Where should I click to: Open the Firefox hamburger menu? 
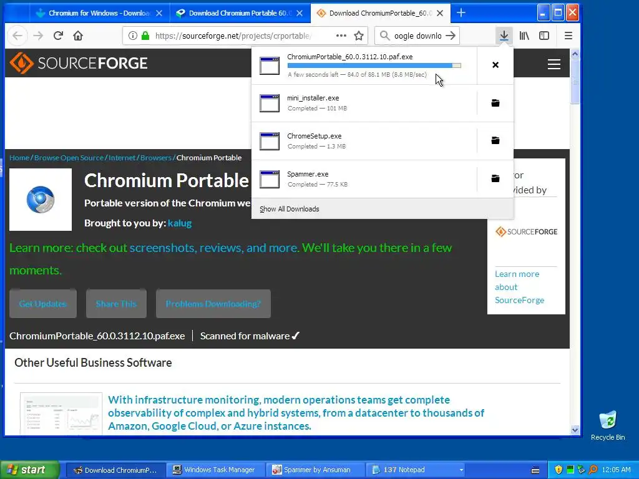point(568,36)
